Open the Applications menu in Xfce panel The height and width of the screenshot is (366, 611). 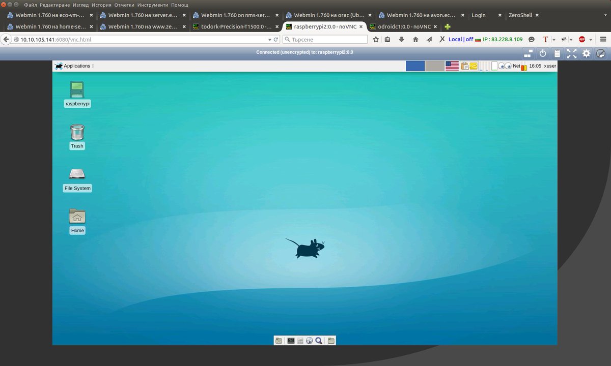[x=72, y=66]
